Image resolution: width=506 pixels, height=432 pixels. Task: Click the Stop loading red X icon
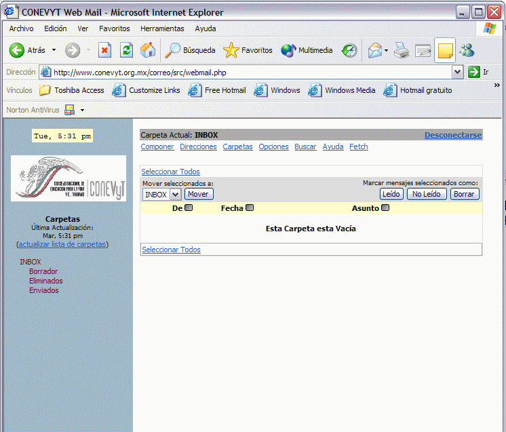click(x=104, y=50)
